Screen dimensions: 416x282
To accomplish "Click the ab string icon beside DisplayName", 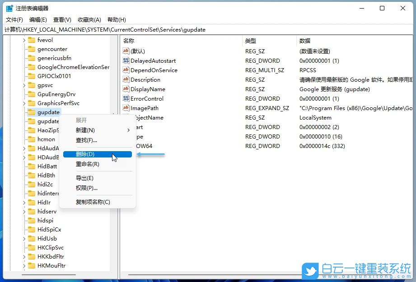I will 127,89.
